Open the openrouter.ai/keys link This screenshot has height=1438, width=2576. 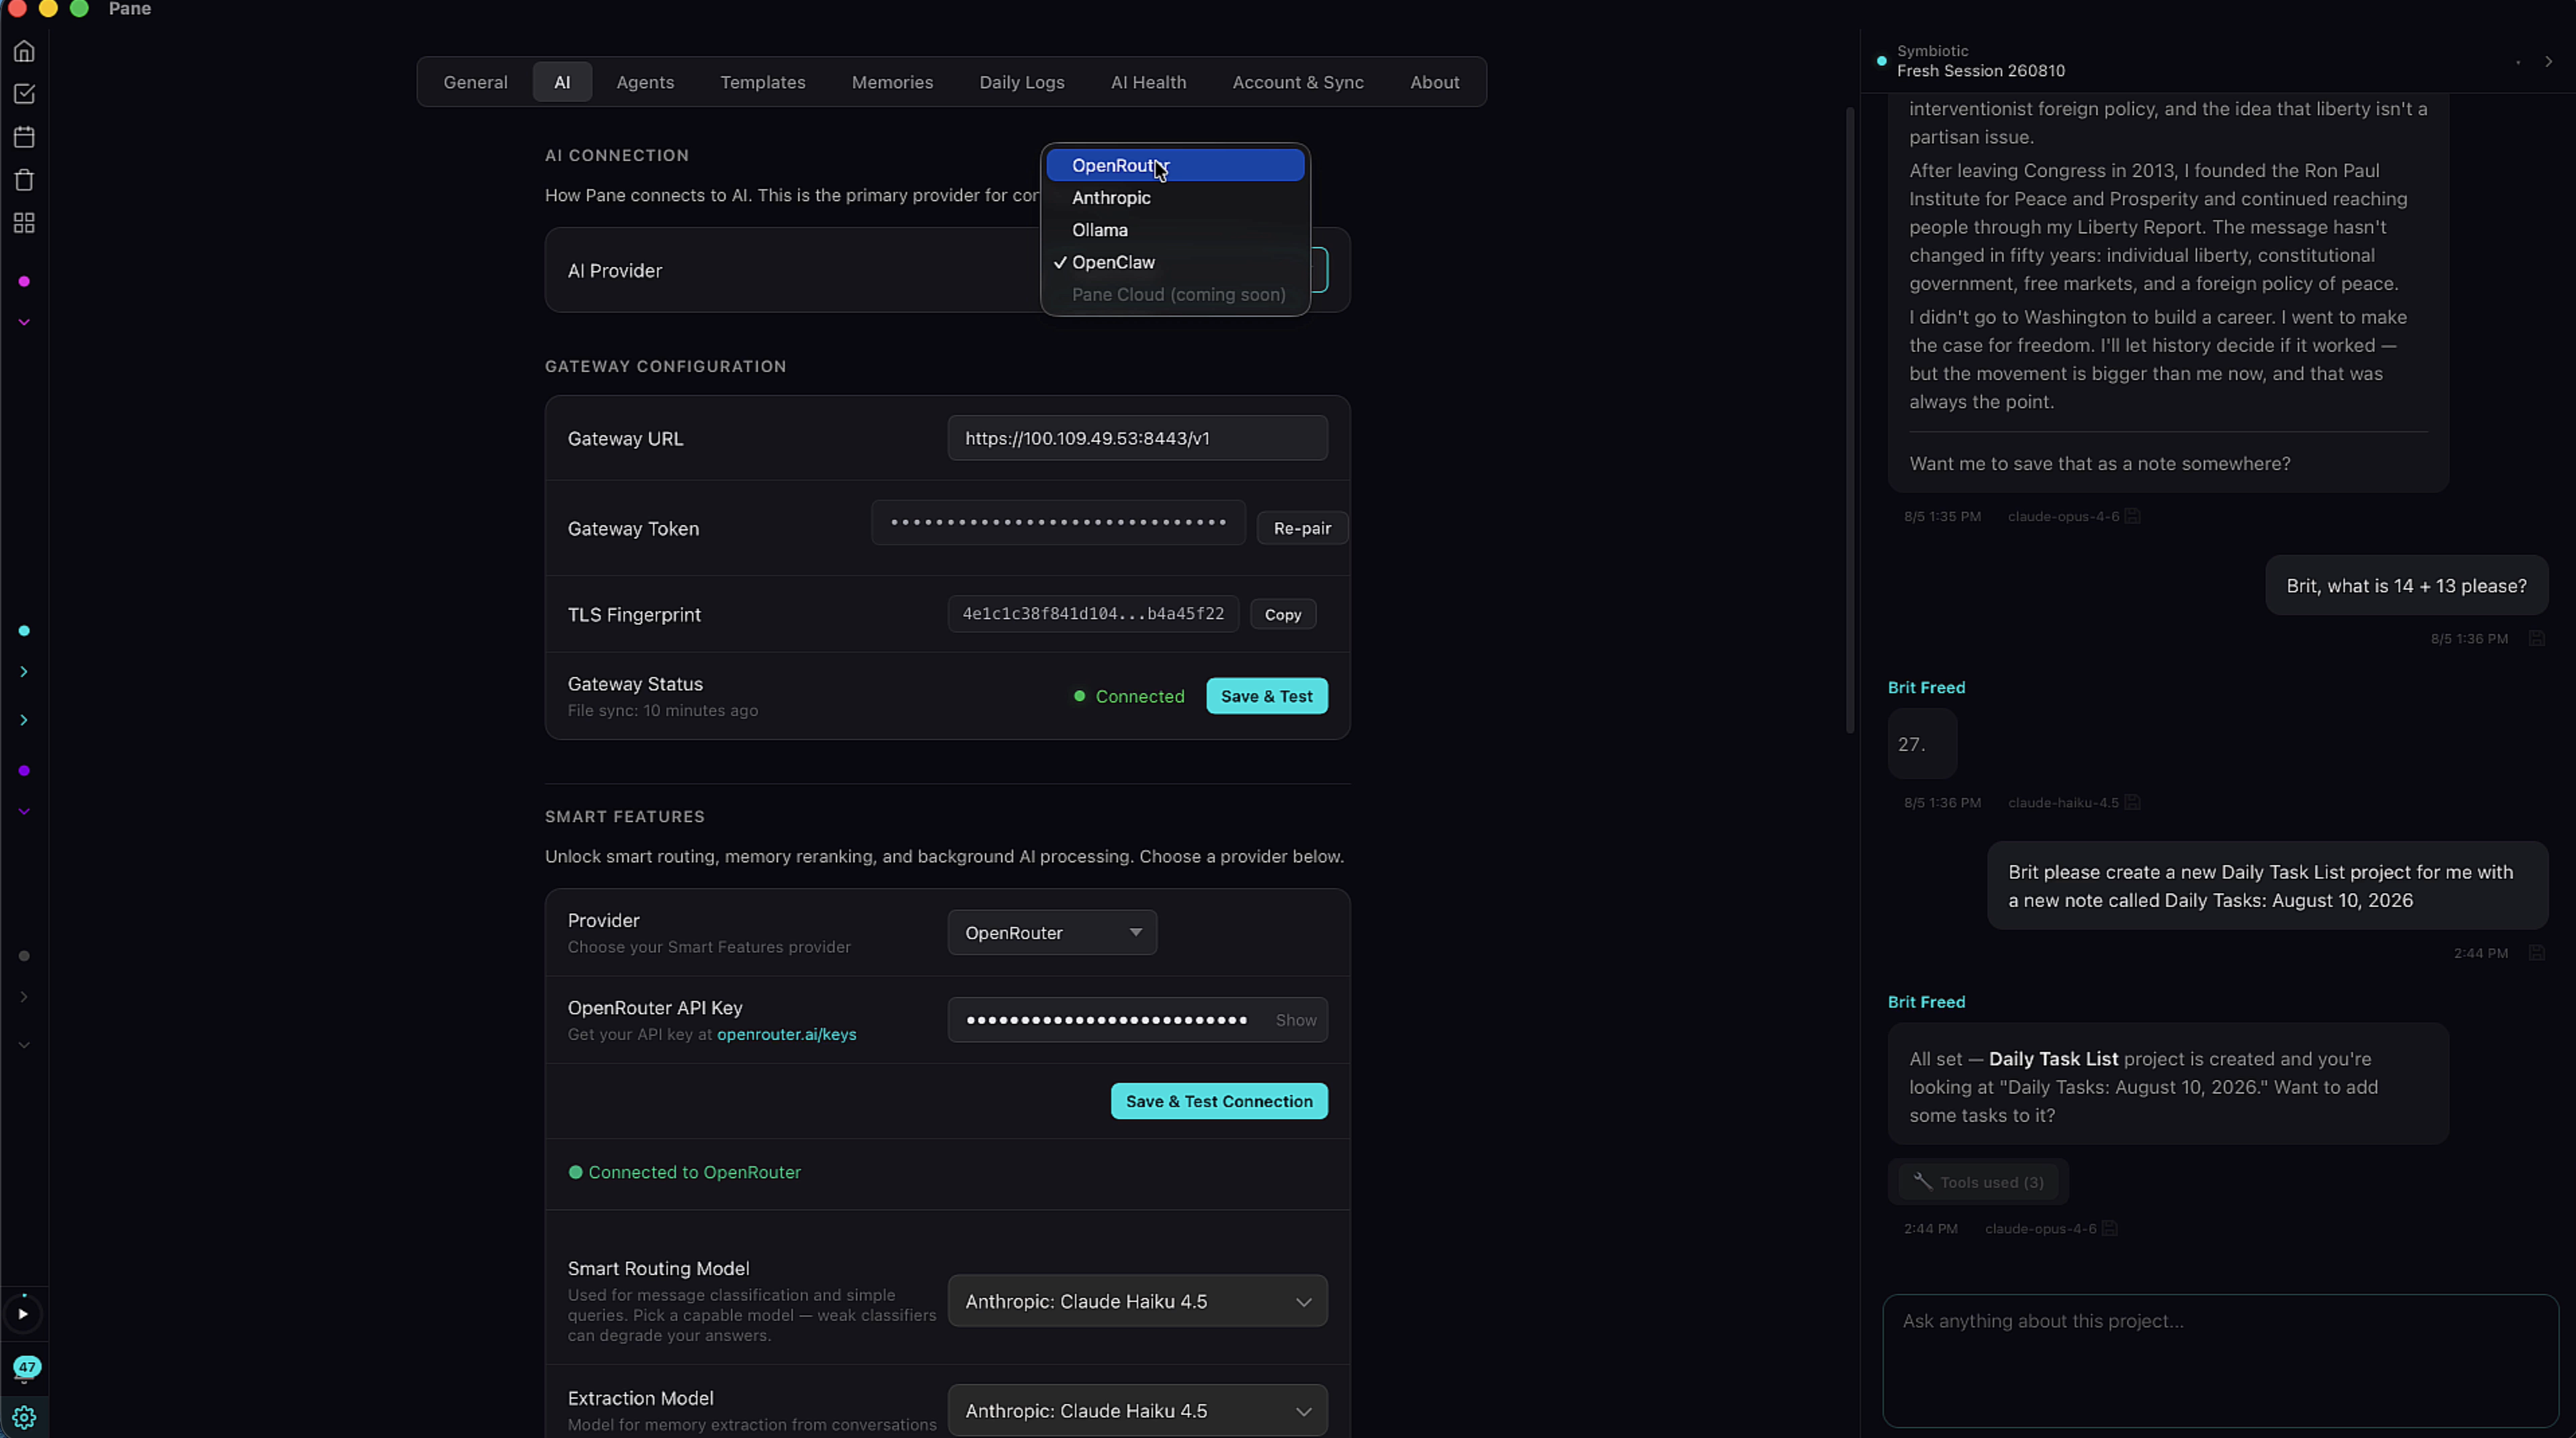[x=786, y=1034]
